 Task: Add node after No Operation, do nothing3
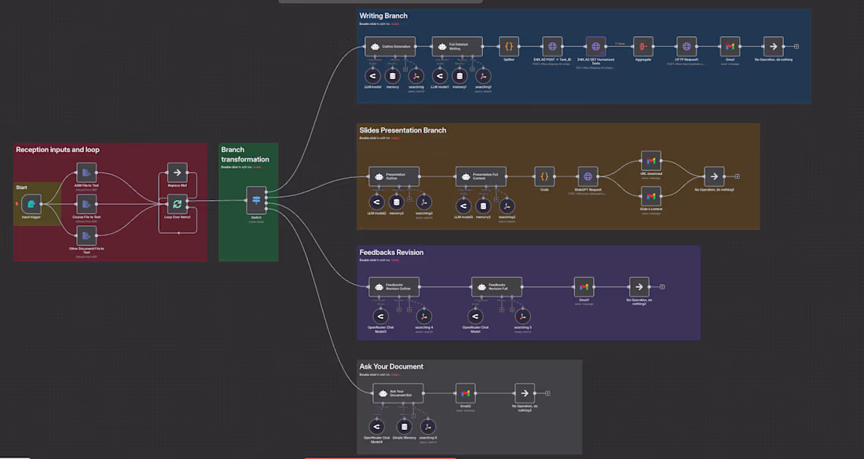pos(547,394)
